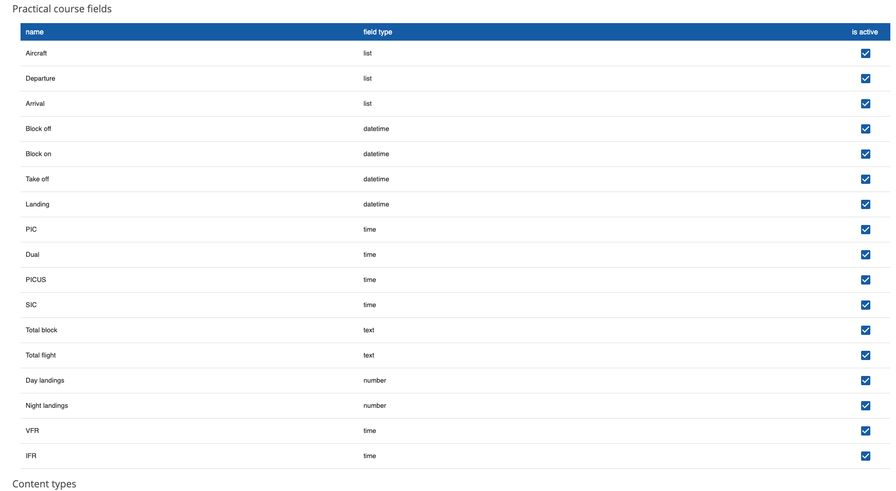Click the VFR row name
The width and height of the screenshot is (896, 491).
[32, 431]
